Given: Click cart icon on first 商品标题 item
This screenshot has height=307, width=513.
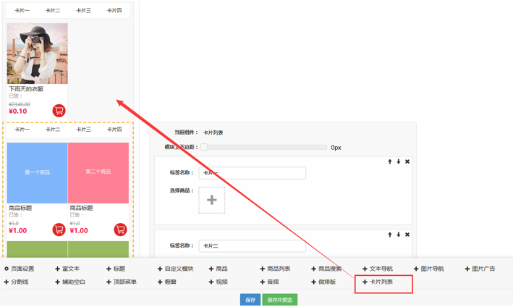Looking at the screenshot, I should 59,230.
